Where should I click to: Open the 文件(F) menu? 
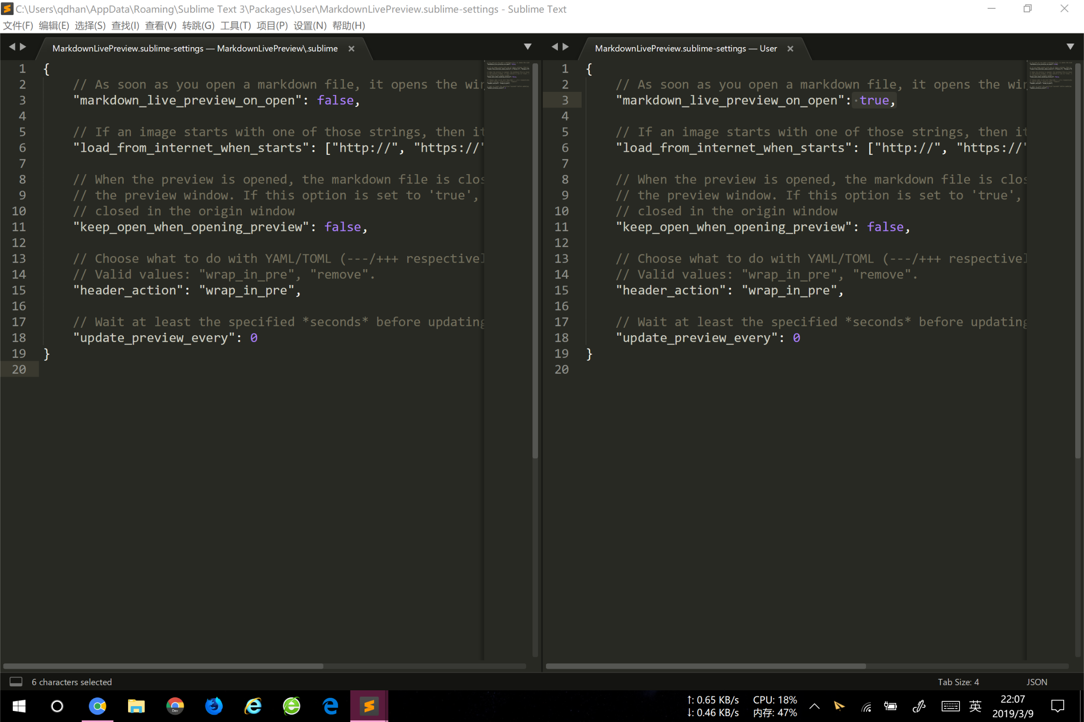click(x=18, y=26)
